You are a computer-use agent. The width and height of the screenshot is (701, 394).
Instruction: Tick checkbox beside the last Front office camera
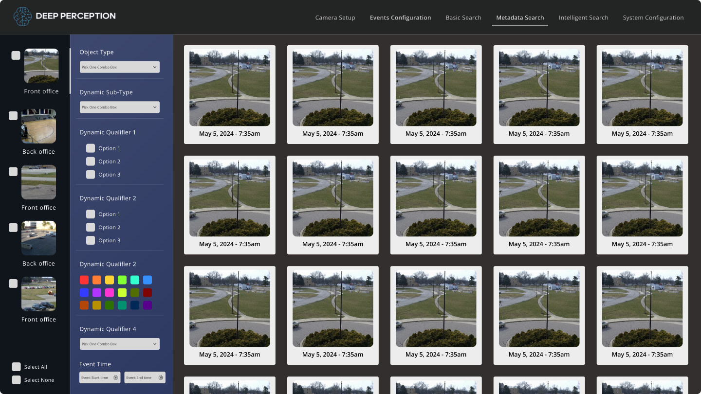pyautogui.click(x=13, y=284)
